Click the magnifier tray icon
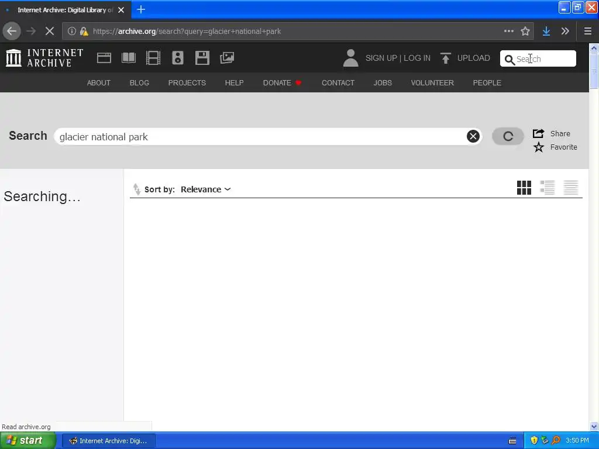The image size is (599, 449). 556,441
